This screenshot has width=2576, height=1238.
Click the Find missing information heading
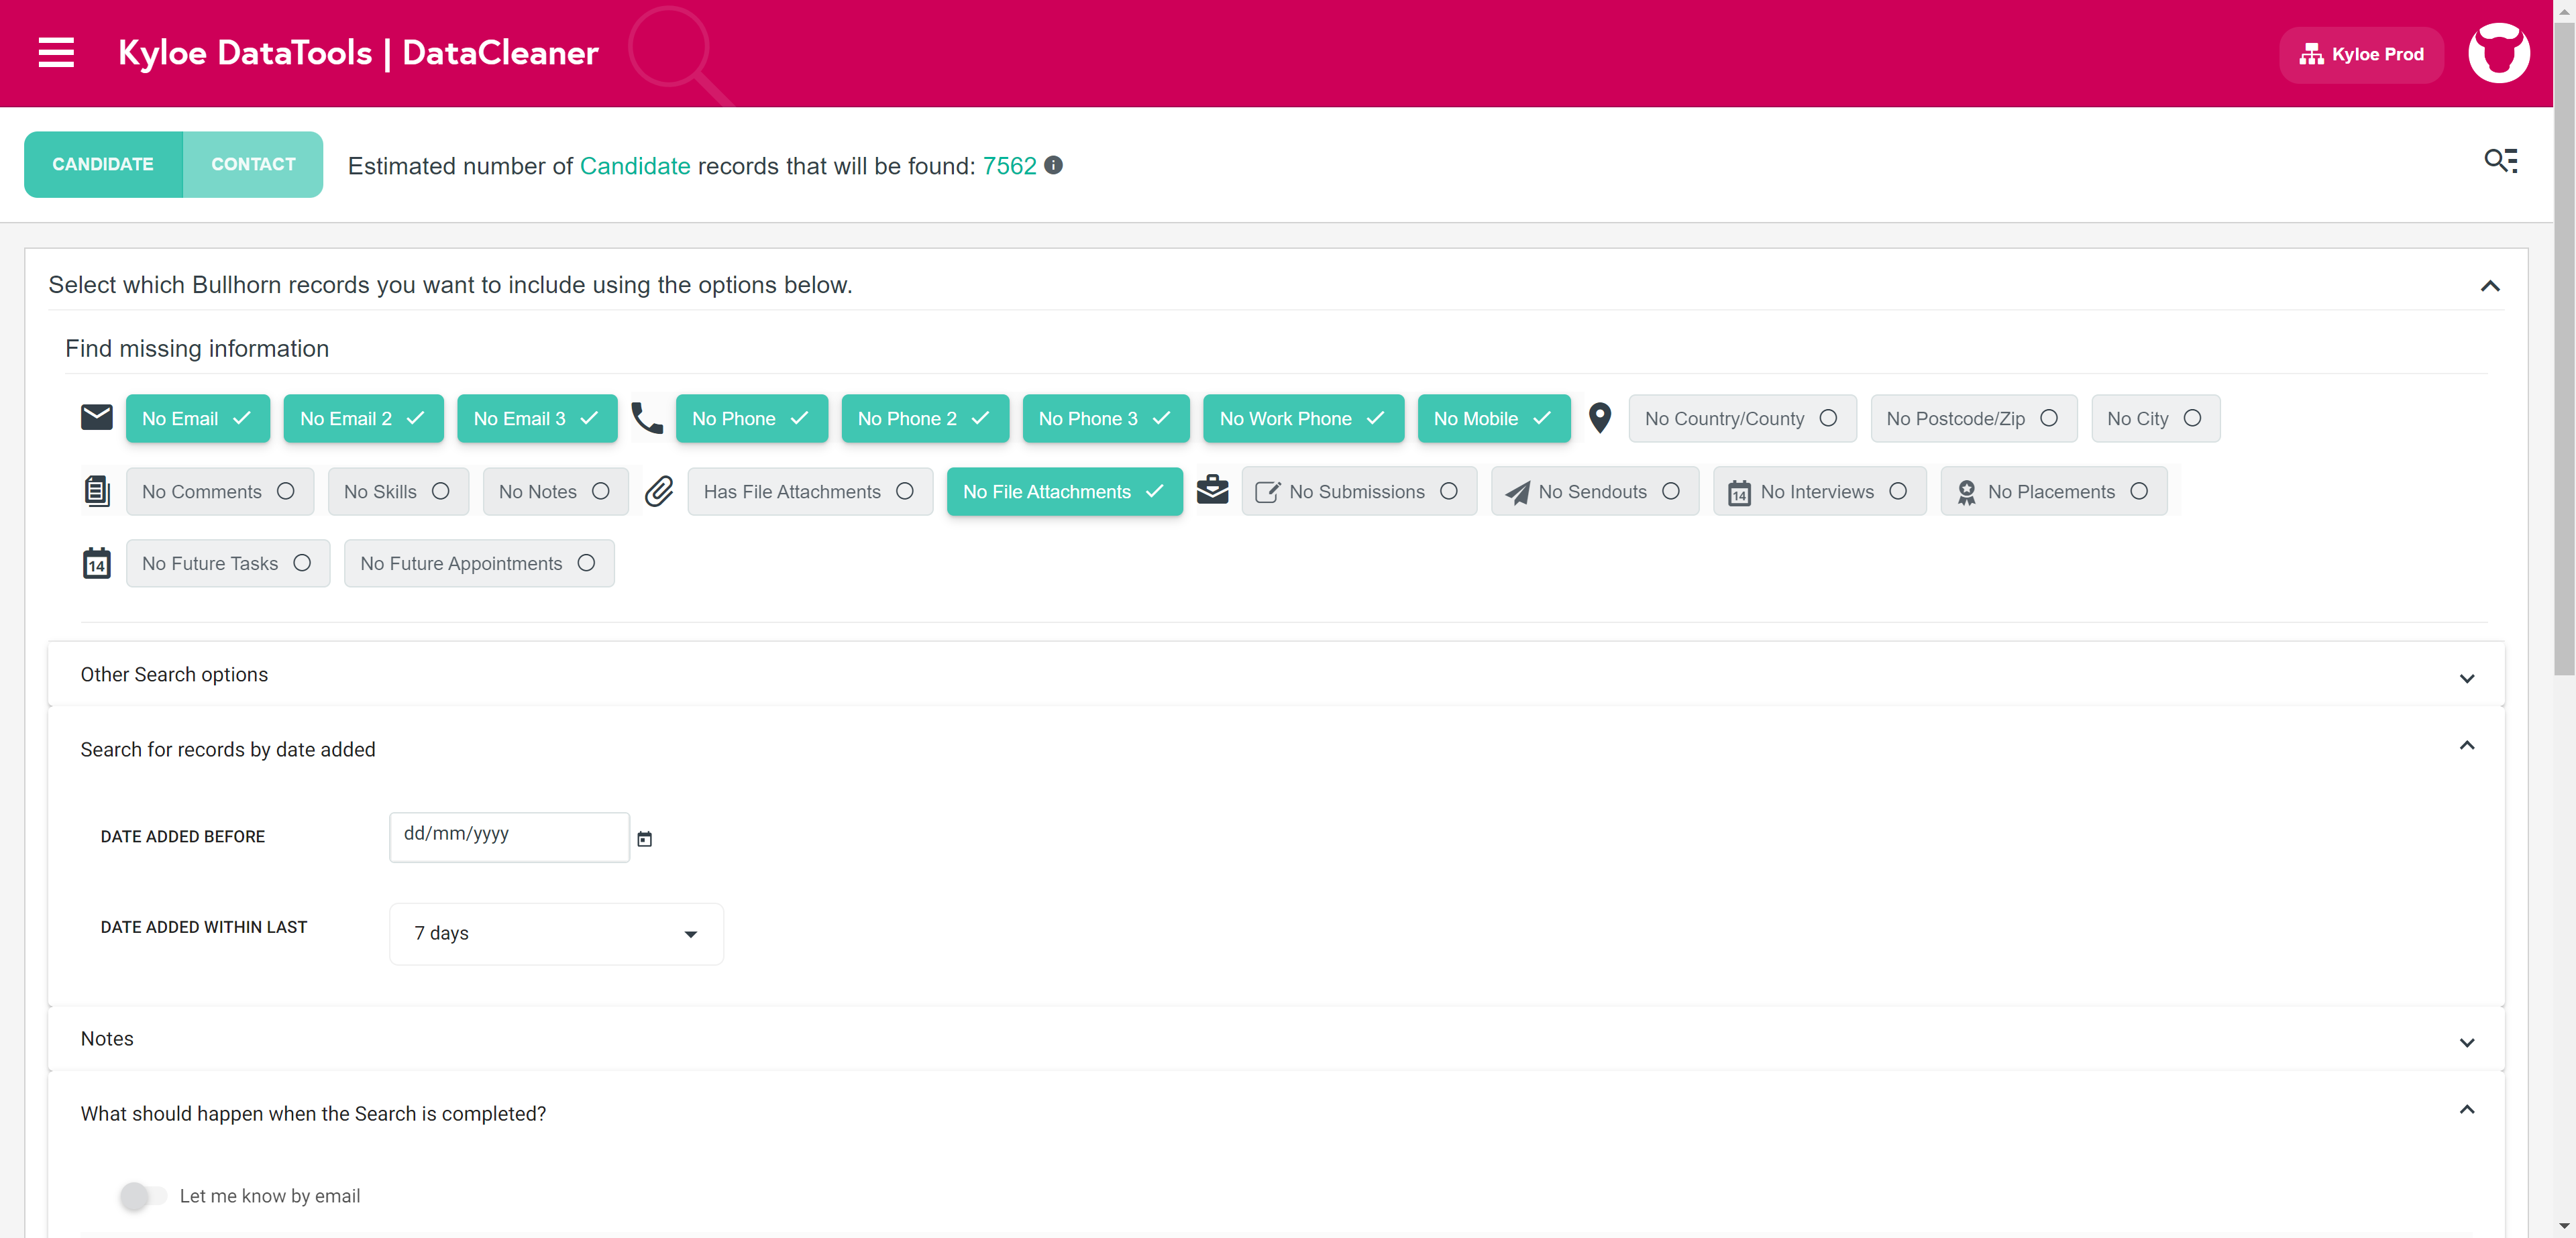pos(197,349)
